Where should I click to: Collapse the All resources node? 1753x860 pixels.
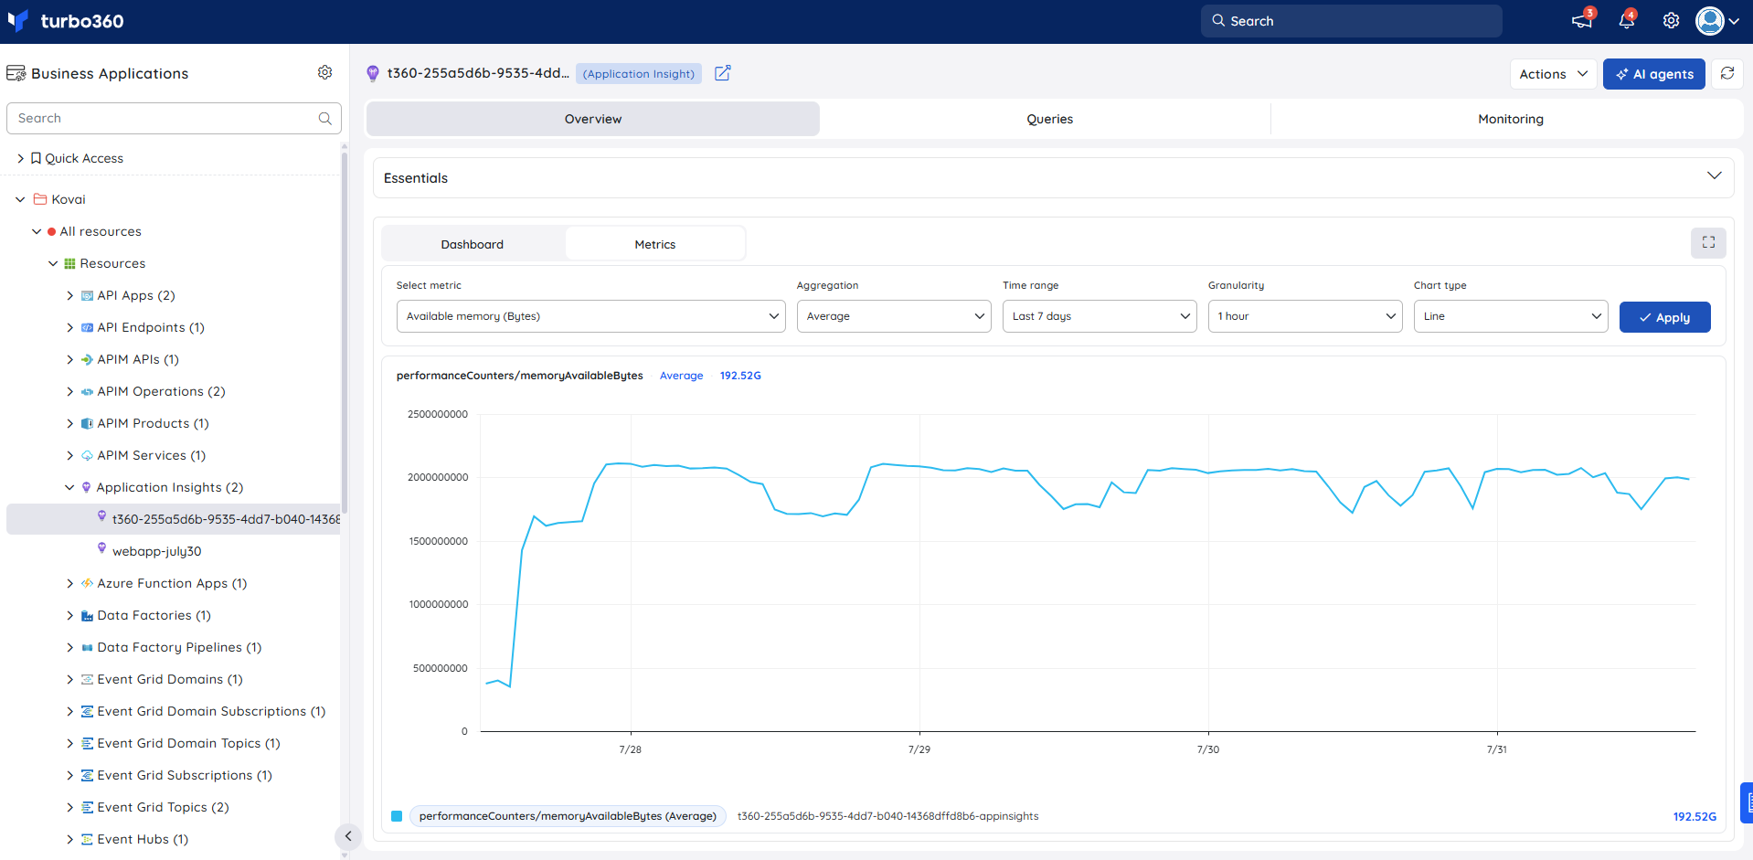tap(37, 231)
